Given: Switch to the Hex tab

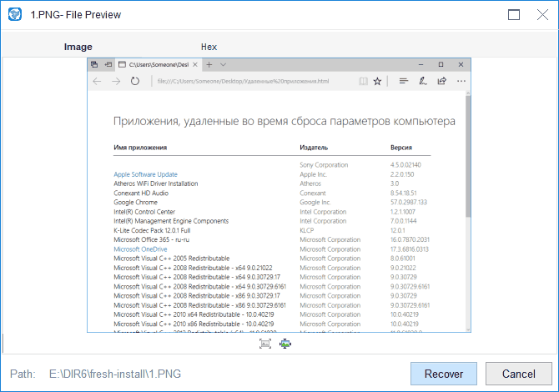Looking at the screenshot, I should coord(209,47).
